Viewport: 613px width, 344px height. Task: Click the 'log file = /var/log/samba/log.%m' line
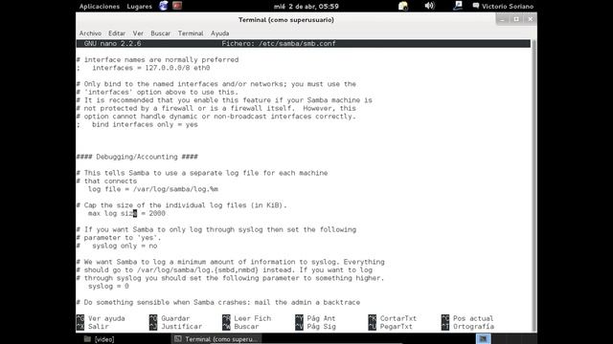(x=153, y=189)
